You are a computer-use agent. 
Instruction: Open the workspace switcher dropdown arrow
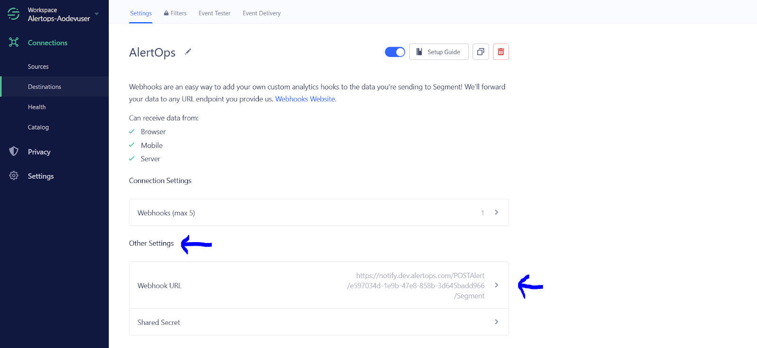coord(97,14)
